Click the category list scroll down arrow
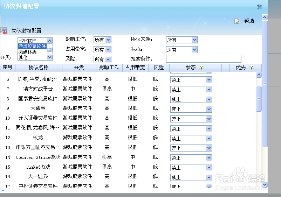 (50, 57)
